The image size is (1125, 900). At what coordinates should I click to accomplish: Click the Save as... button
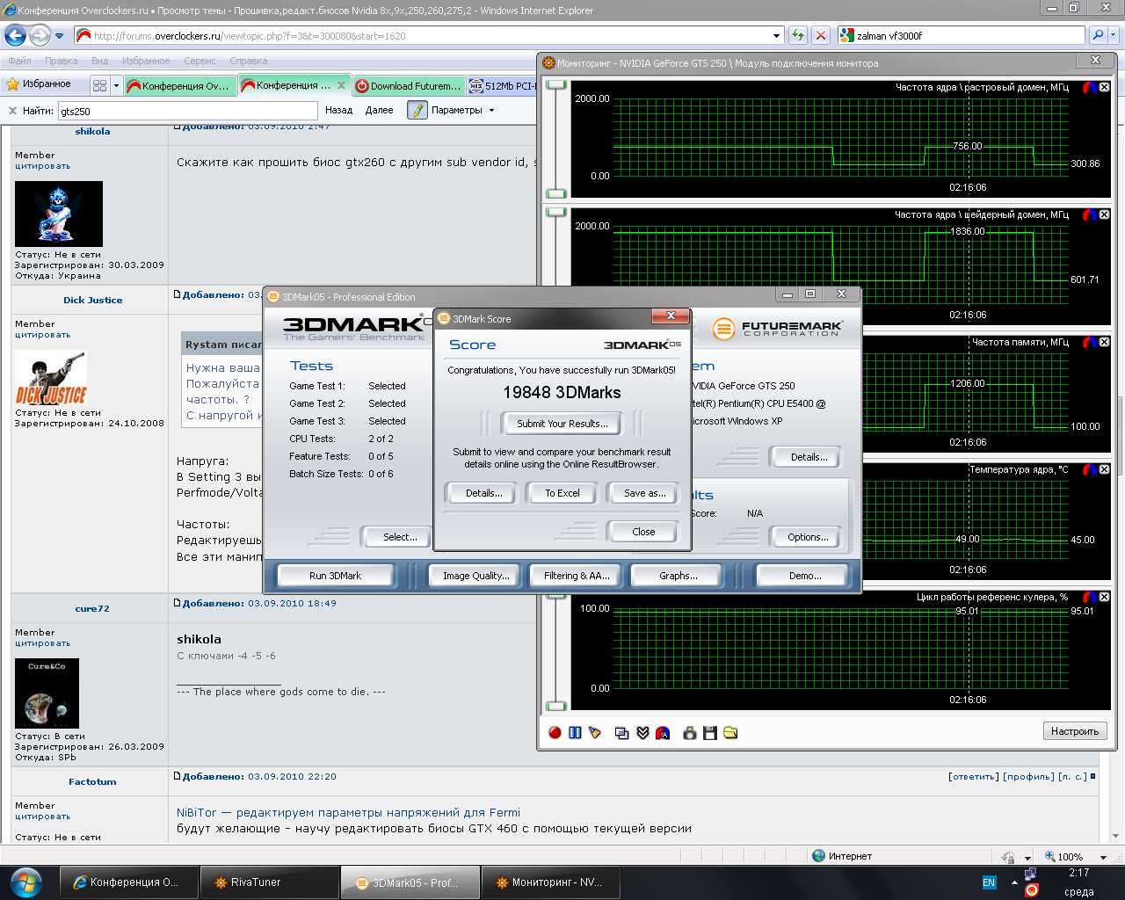click(x=644, y=493)
